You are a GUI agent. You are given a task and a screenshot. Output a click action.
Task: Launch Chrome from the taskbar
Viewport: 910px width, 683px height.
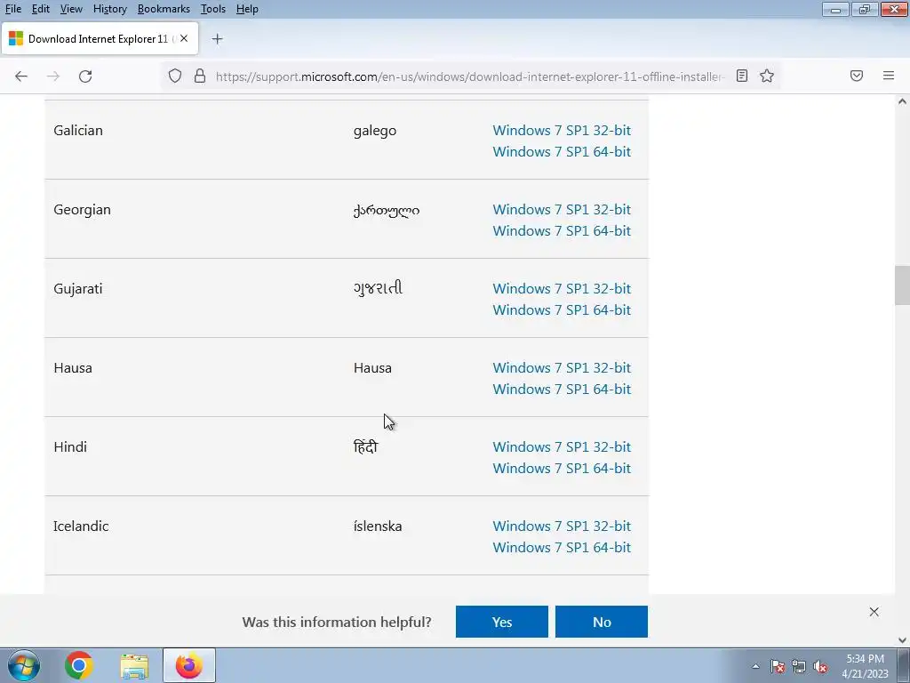click(79, 665)
